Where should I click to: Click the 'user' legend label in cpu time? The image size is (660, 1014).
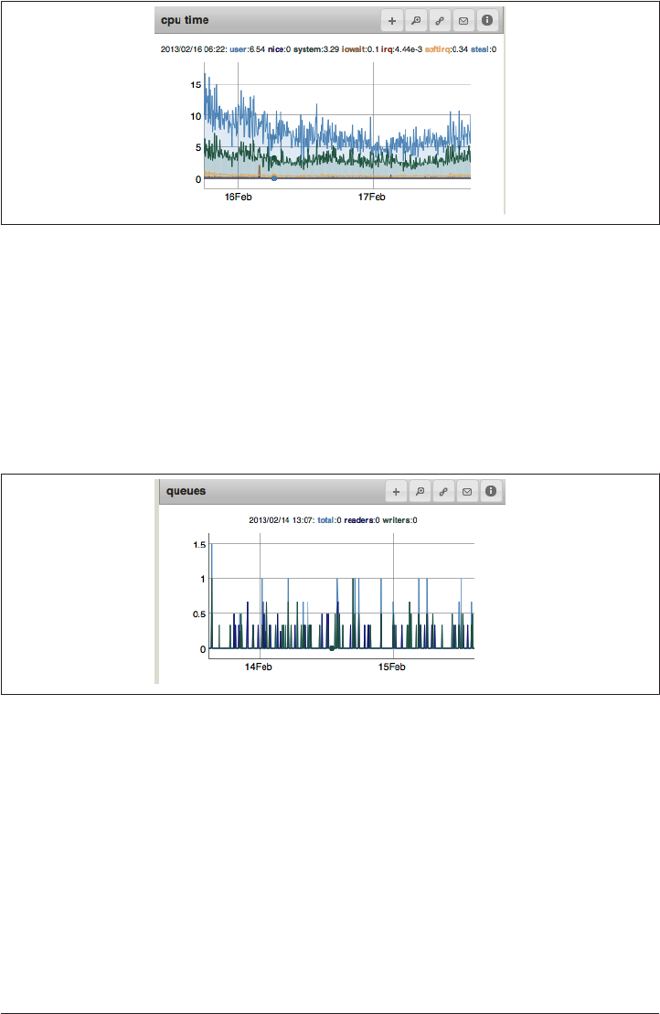(x=238, y=49)
